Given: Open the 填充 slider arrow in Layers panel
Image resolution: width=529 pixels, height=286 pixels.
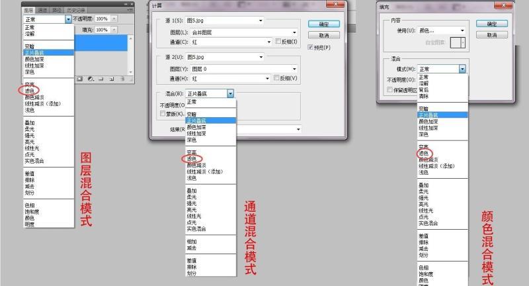Looking at the screenshot, I should tap(114, 30).
